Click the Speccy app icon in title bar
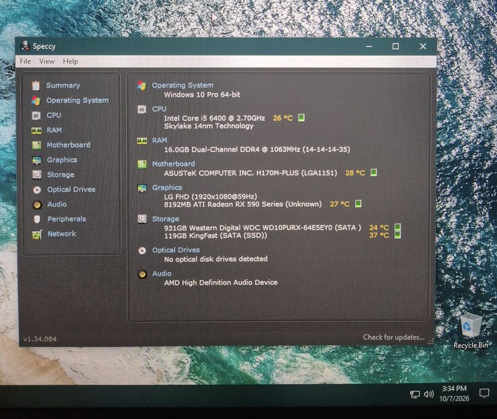This screenshot has width=497, height=419. point(25,46)
